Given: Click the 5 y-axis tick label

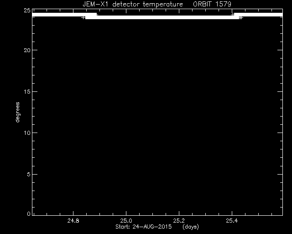Looking at the screenshot, I should click(x=28, y=174).
